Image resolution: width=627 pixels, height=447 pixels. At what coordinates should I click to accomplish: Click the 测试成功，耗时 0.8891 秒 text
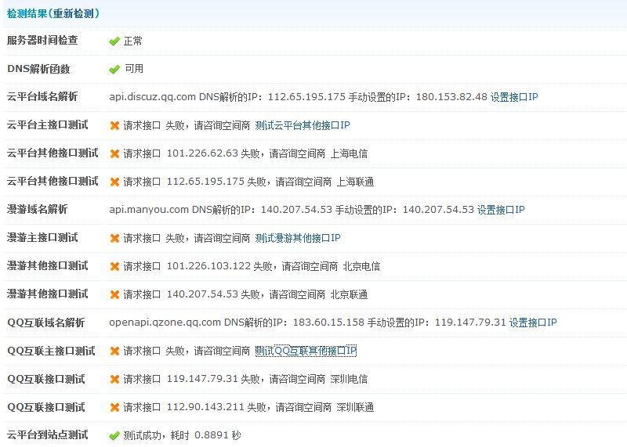(182, 435)
